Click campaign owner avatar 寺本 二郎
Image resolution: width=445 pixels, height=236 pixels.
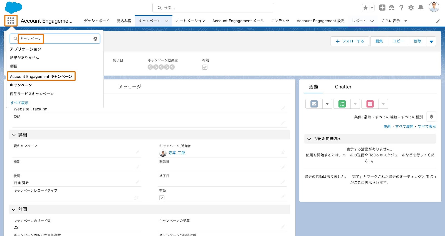pos(163,153)
